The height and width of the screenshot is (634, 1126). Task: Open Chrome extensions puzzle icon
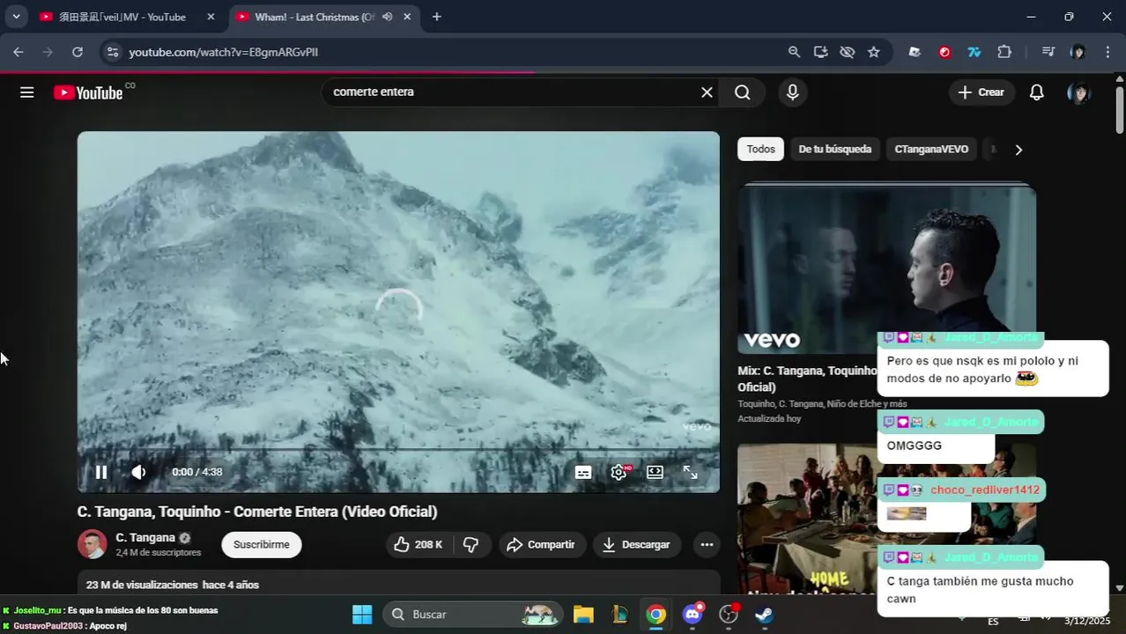[x=1004, y=52]
